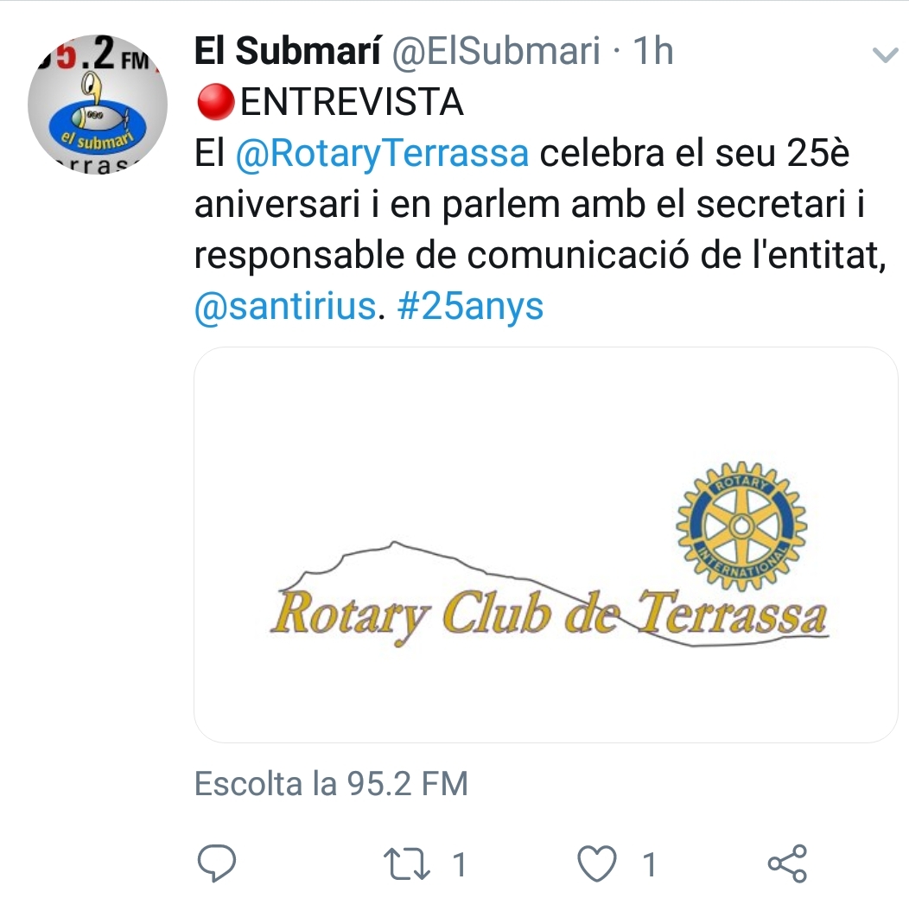The image size is (909, 911).
Task: Click the ENTREVISTA heading text
Action: pyautogui.click(x=352, y=102)
